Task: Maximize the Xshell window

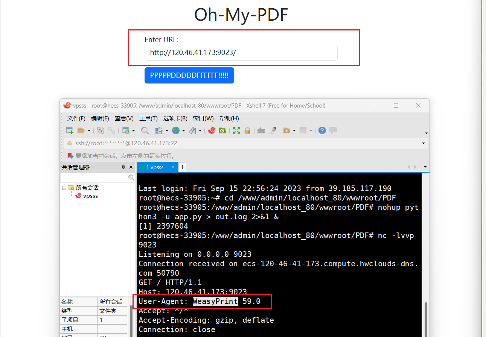Action: pos(396,105)
